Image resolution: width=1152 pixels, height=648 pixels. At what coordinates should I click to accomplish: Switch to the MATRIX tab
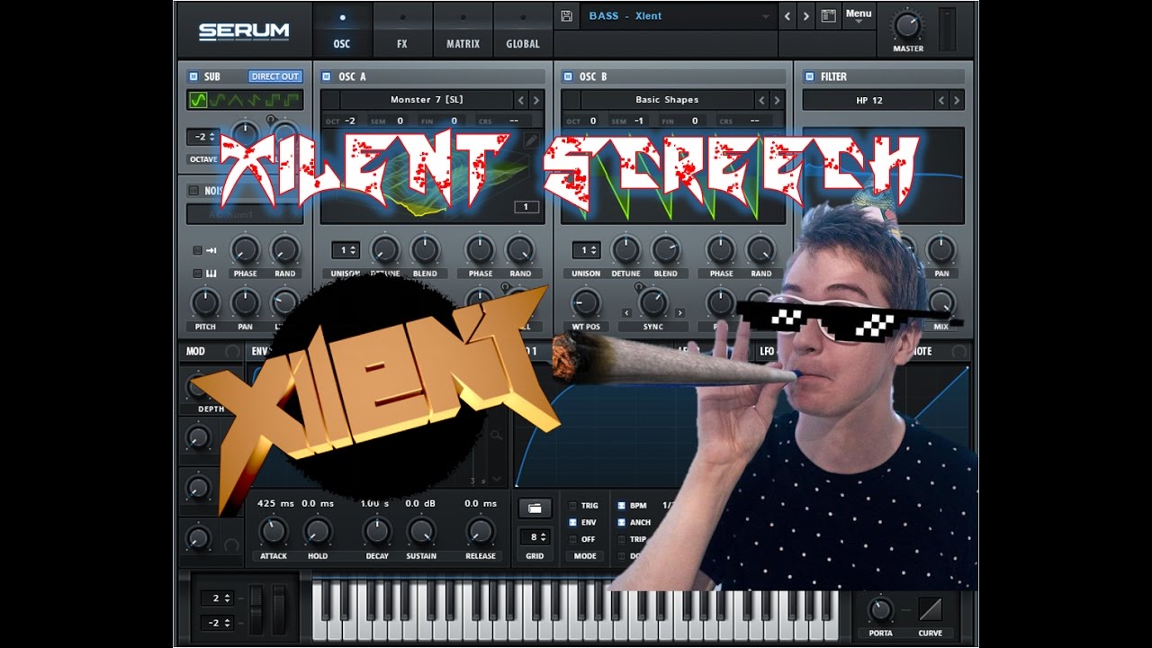[463, 31]
